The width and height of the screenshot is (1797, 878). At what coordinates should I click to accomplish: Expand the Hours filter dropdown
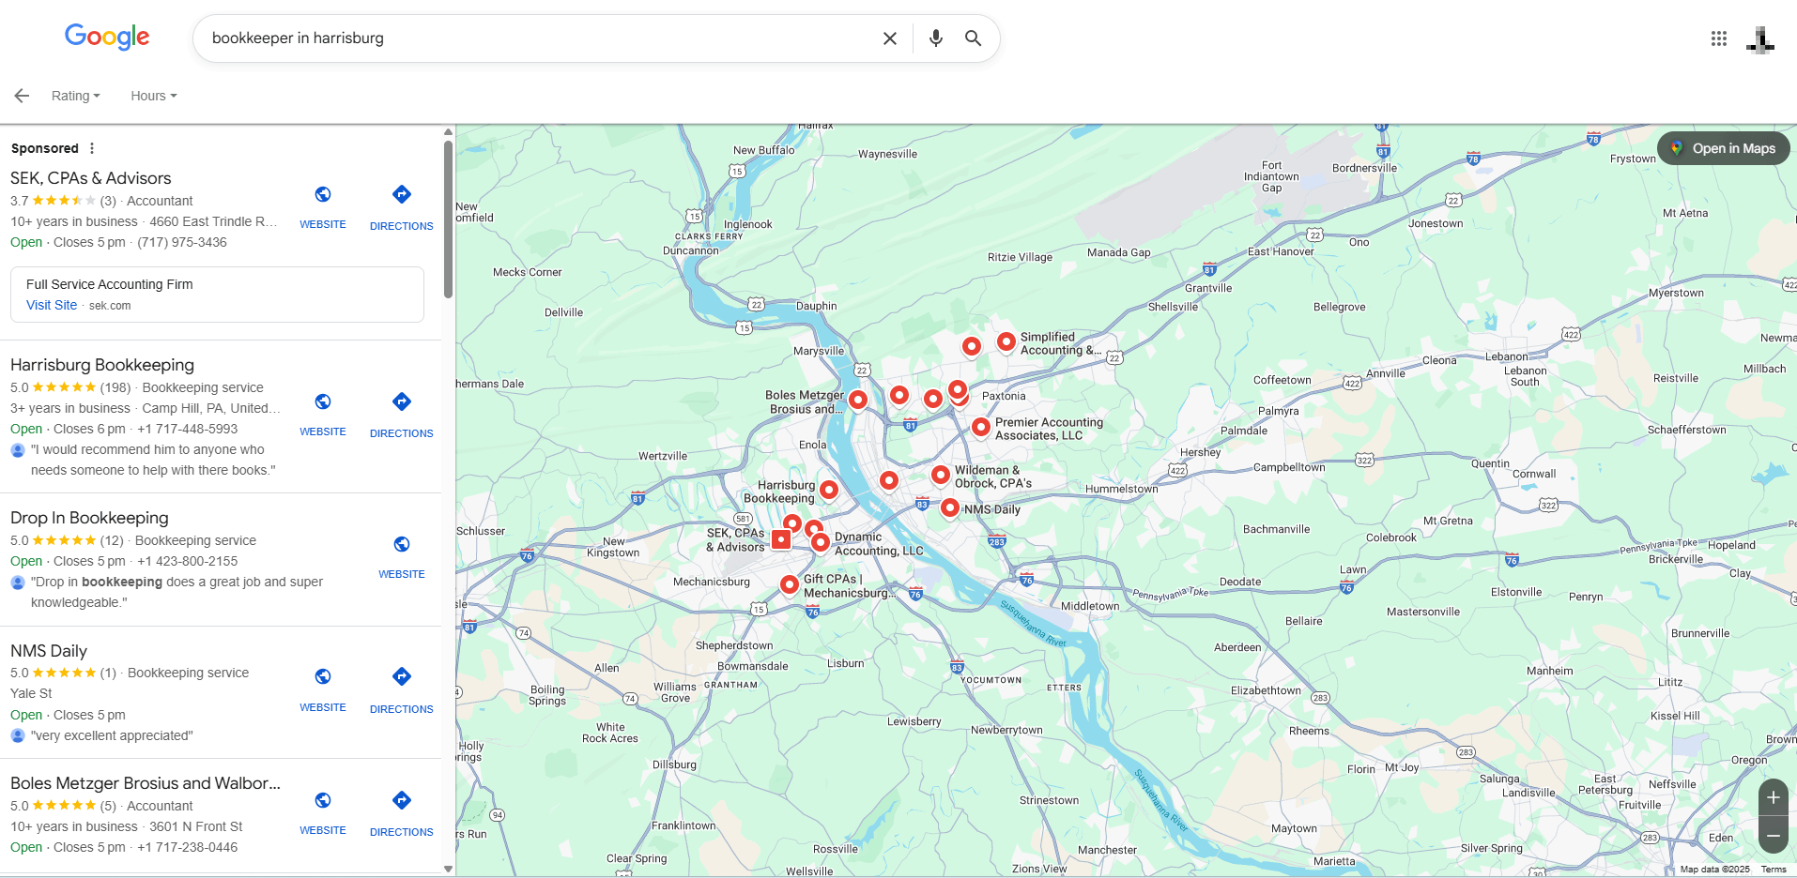pyautogui.click(x=154, y=96)
